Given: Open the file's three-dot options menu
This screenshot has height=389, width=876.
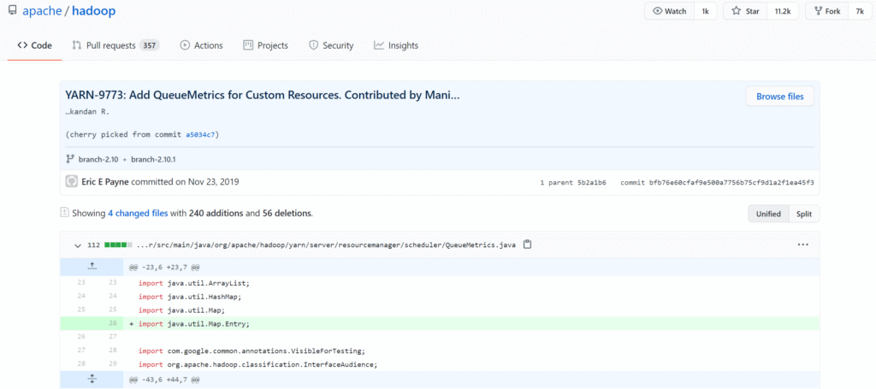Looking at the screenshot, I should pyautogui.click(x=802, y=245).
